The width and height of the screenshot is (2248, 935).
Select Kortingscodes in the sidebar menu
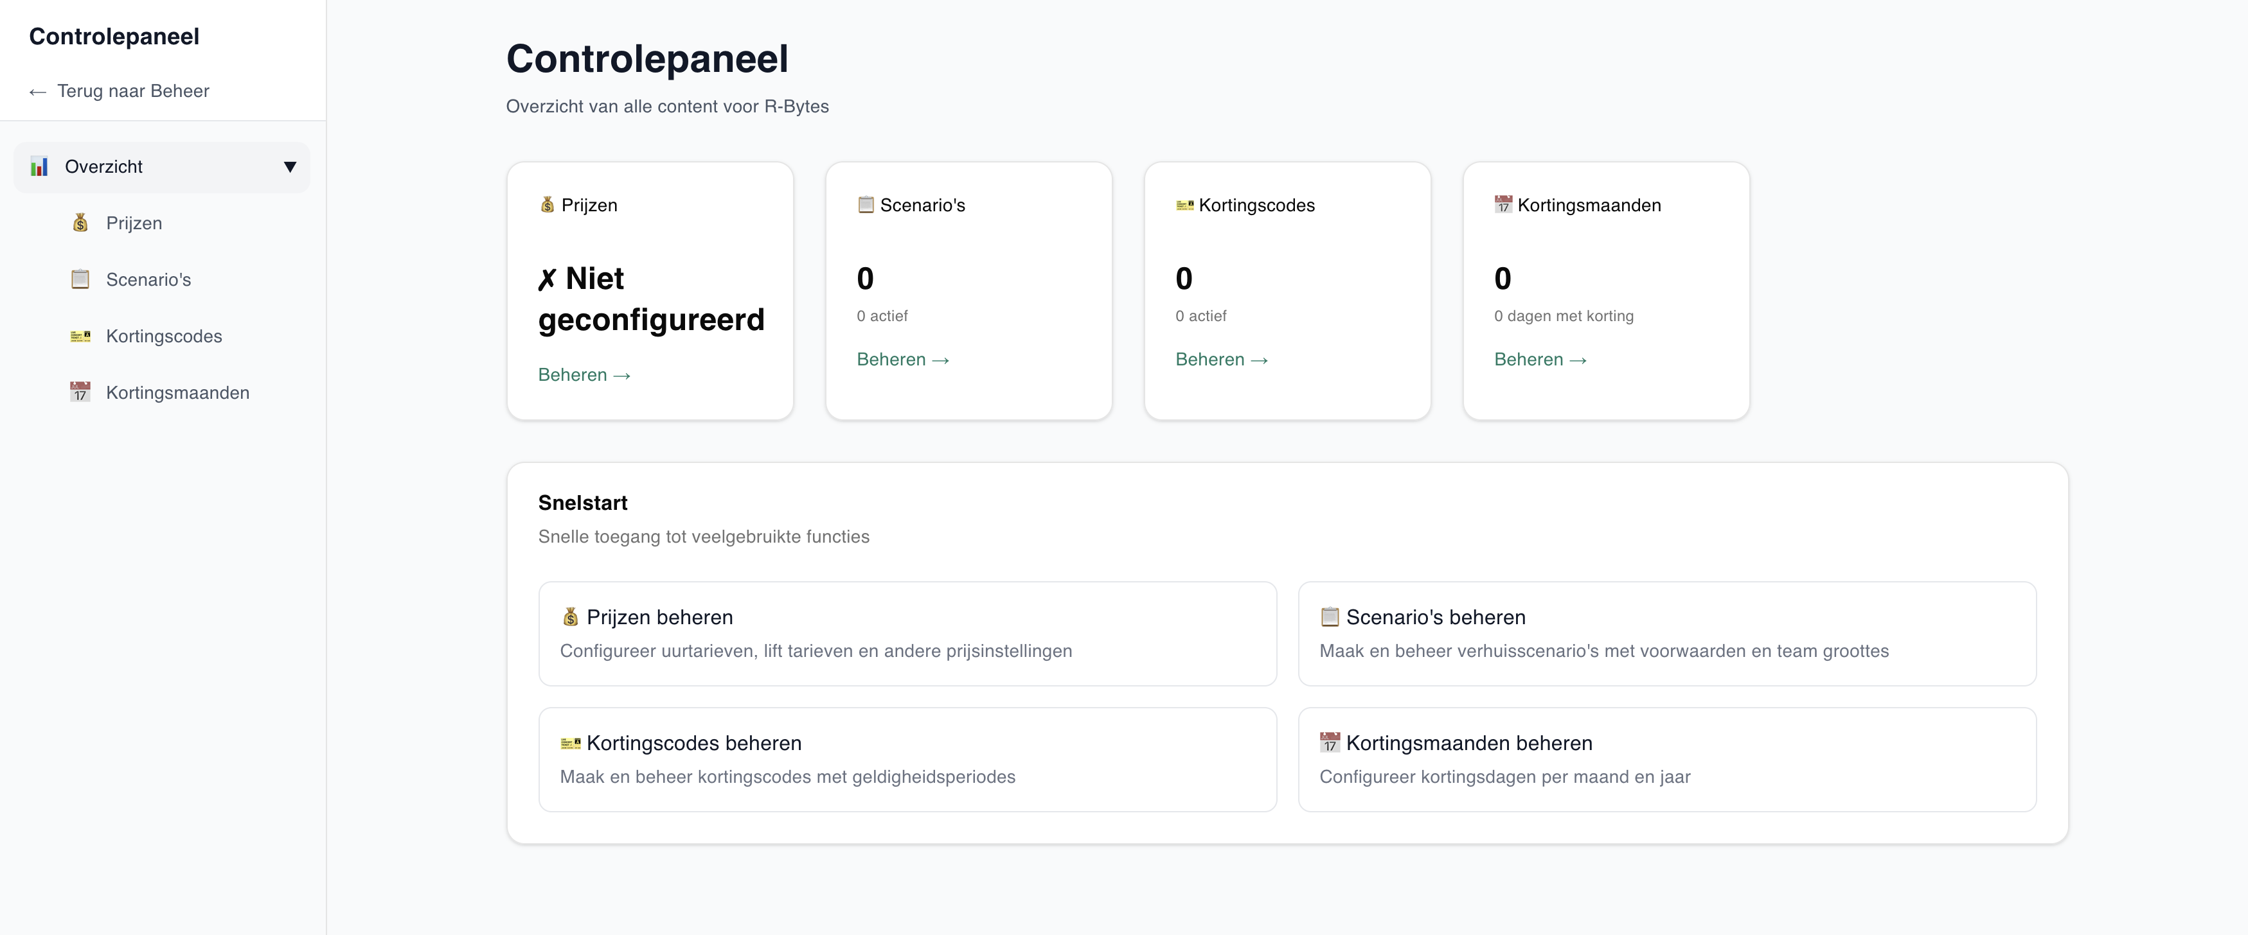coord(163,336)
